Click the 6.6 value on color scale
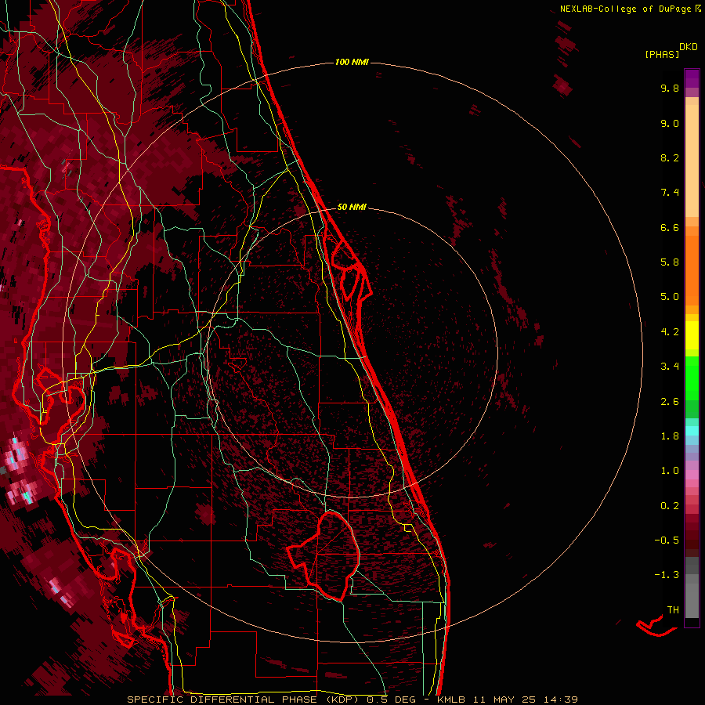The height and width of the screenshot is (705, 705). pos(670,227)
